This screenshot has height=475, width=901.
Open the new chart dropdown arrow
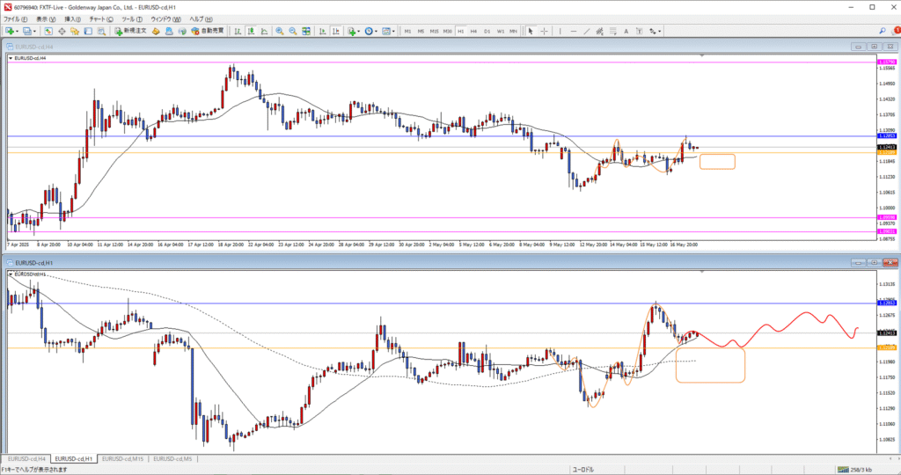tap(16, 31)
